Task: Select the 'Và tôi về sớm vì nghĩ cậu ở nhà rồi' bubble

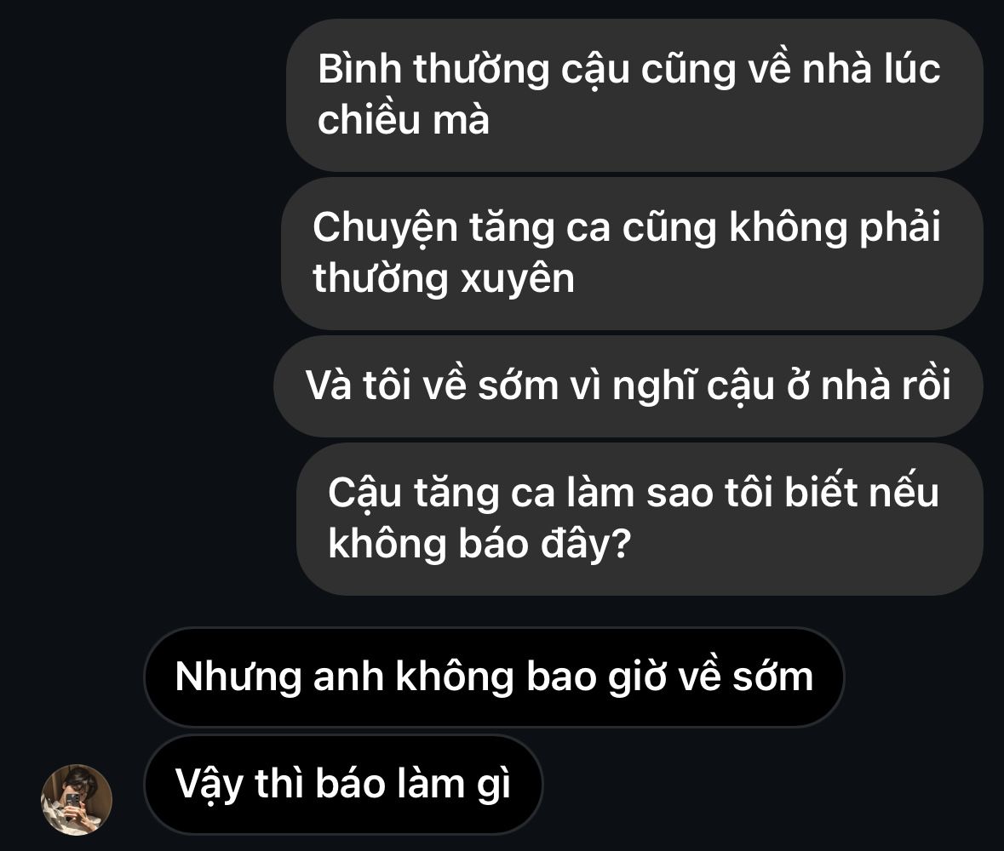Action: (628, 386)
